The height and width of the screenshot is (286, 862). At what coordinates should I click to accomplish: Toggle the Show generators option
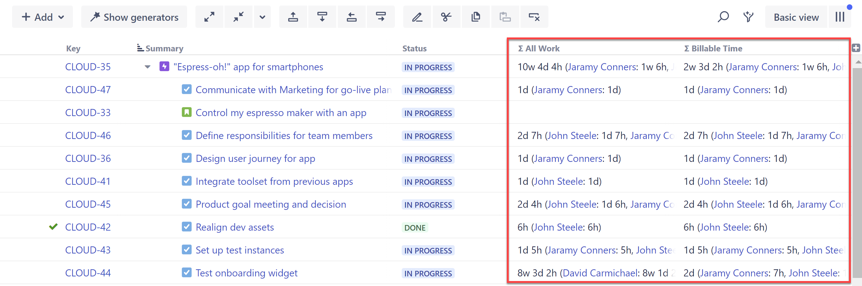pyautogui.click(x=134, y=17)
